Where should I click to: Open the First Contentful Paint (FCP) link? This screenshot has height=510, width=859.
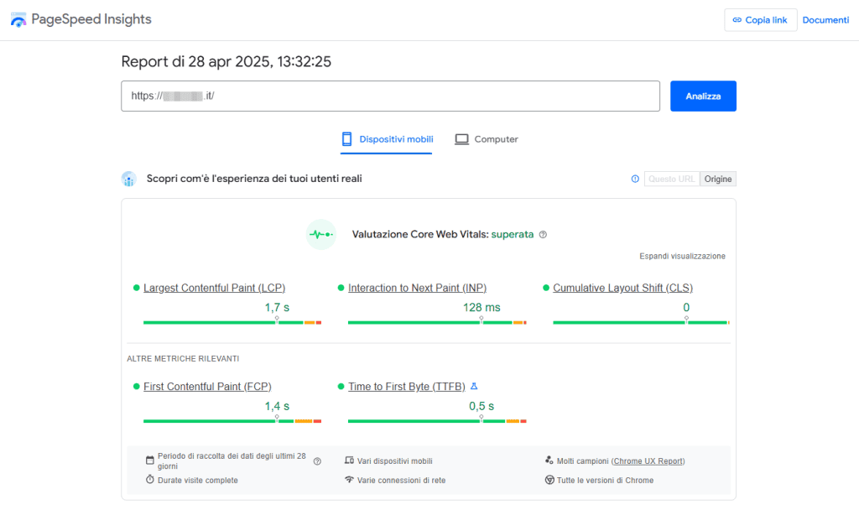(x=207, y=386)
